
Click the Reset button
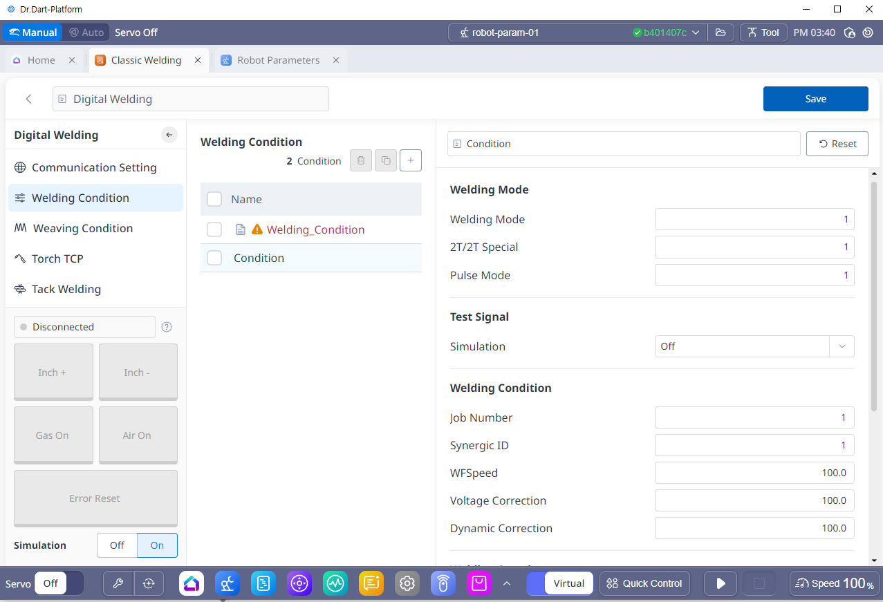837,144
